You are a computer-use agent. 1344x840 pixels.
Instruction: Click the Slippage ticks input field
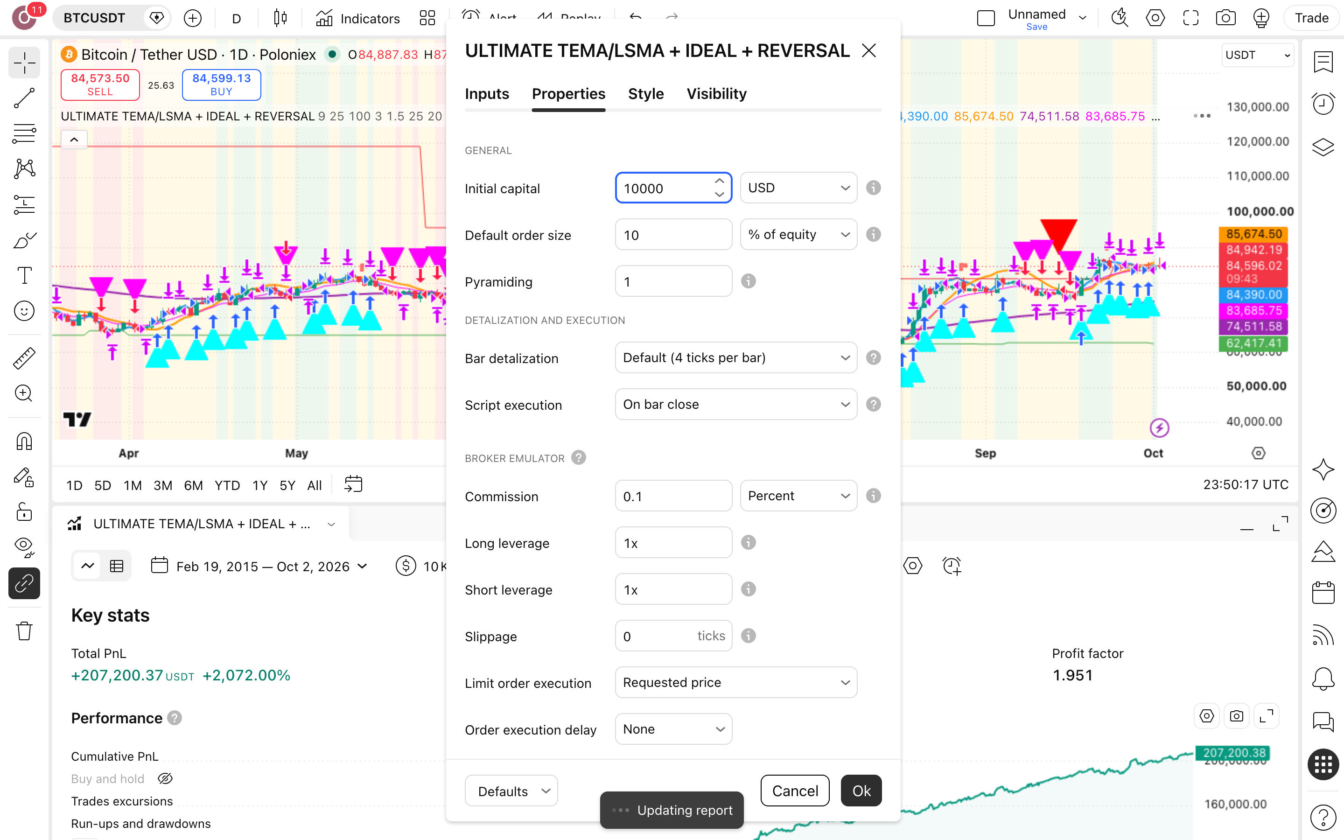point(673,636)
